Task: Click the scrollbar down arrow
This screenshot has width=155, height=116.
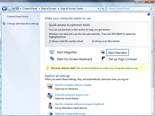Action: point(152,113)
